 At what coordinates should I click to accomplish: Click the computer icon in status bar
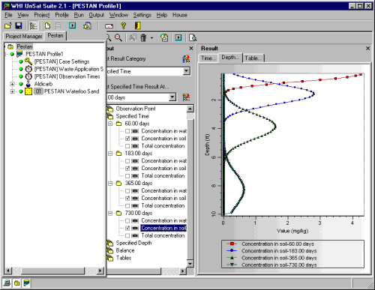coord(7,283)
